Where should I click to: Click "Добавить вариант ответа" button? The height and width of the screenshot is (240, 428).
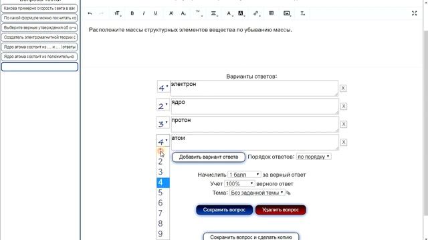[209, 157]
